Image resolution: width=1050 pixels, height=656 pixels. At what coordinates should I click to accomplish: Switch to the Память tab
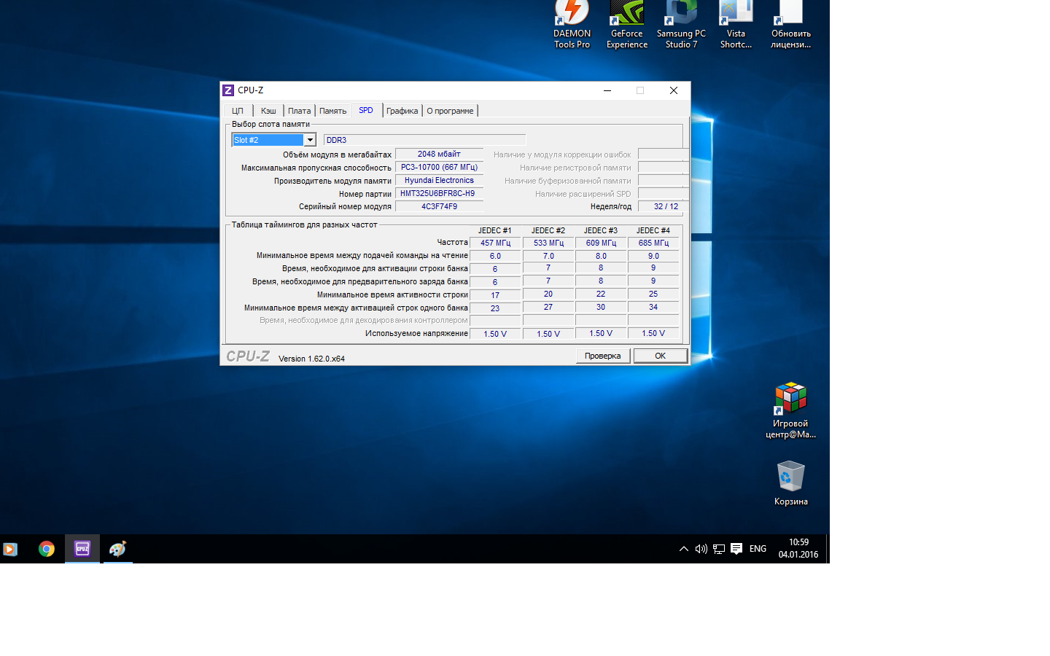pos(332,111)
